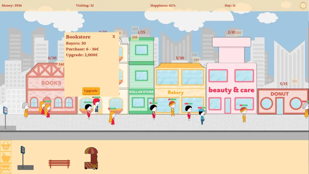This screenshot has height=174, width=309.
Task: Pick the bus stop sign item
Action: point(24,158)
